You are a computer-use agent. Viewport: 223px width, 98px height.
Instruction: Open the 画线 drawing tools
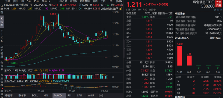(x=95, y=1)
